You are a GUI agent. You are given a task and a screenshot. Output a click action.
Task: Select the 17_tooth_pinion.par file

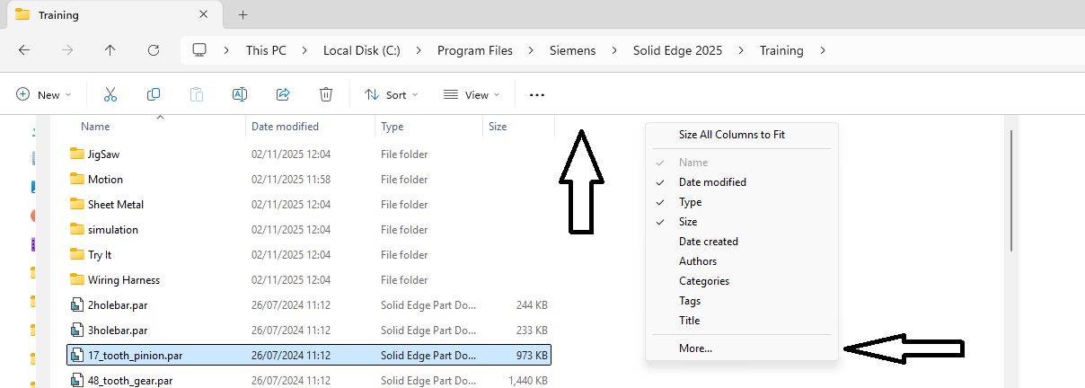click(x=309, y=355)
